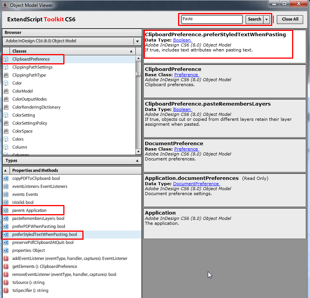Screen dimensions: 310x298
Task: Click the getElements method icon
Action: coord(6,266)
